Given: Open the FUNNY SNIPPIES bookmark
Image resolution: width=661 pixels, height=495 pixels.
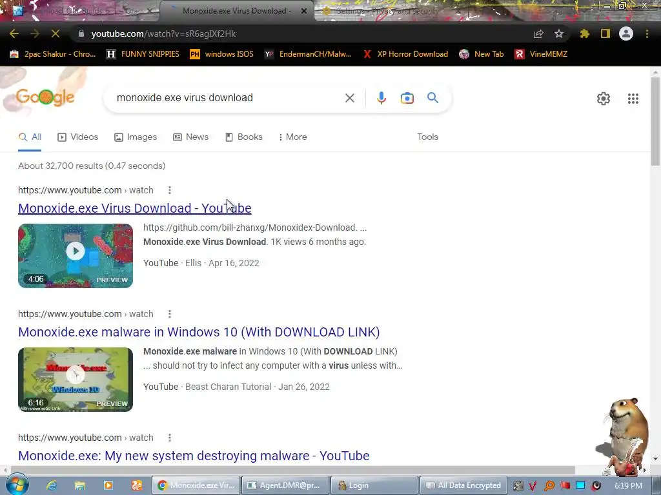Looking at the screenshot, I should point(143,54).
